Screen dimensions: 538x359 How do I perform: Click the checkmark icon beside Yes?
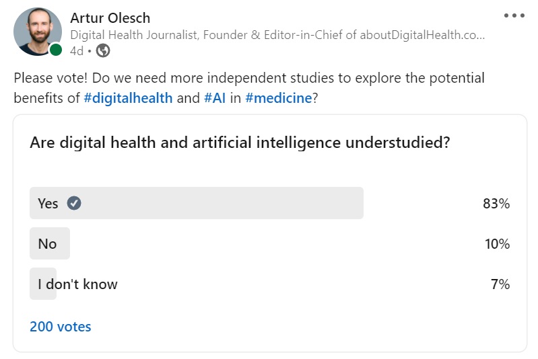coord(75,203)
